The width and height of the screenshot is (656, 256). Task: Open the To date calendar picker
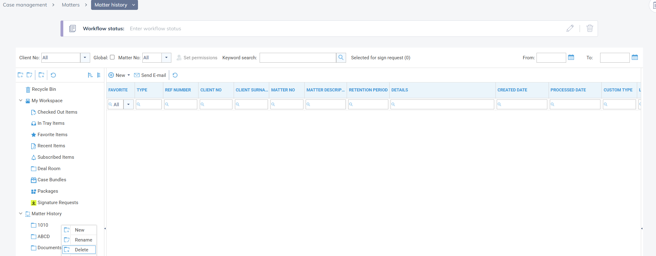pos(635,57)
